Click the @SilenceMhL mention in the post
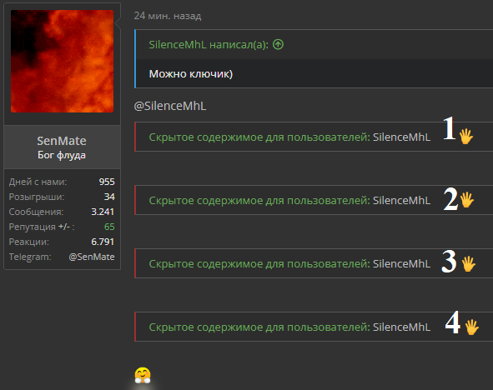This screenshot has height=390, width=493. pos(170,106)
